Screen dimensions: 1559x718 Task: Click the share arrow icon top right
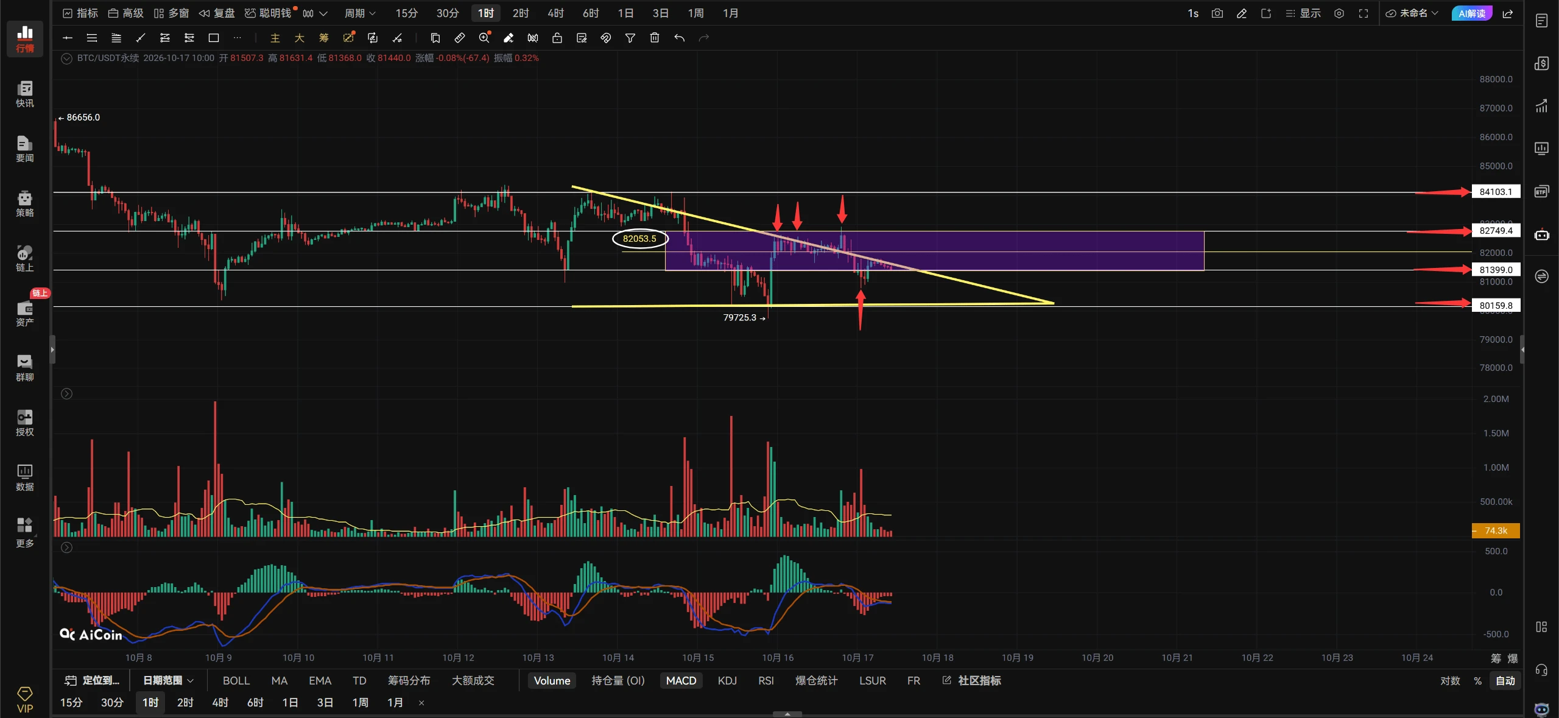[x=1508, y=13]
